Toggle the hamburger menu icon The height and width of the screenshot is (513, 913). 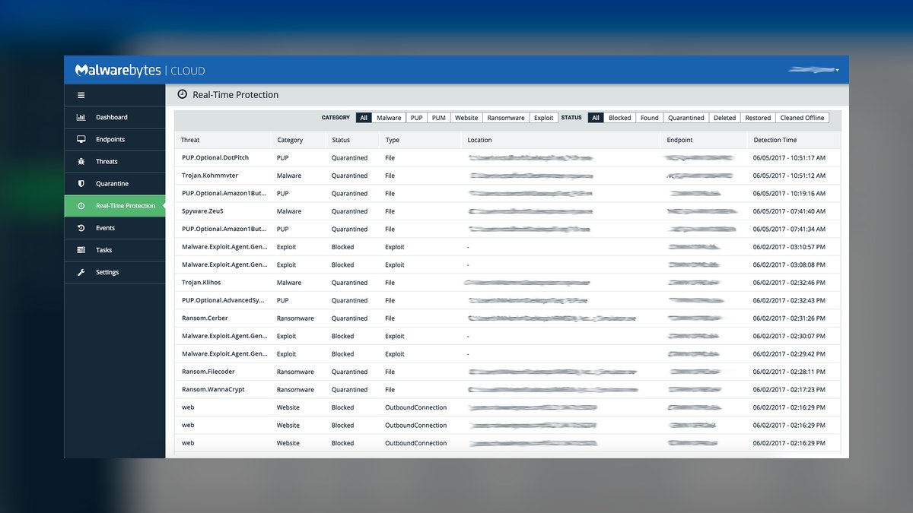pos(81,95)
